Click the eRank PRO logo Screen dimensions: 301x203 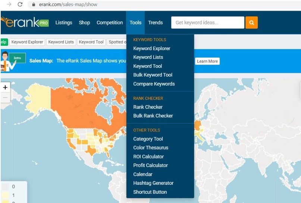(x=25, y=22)
